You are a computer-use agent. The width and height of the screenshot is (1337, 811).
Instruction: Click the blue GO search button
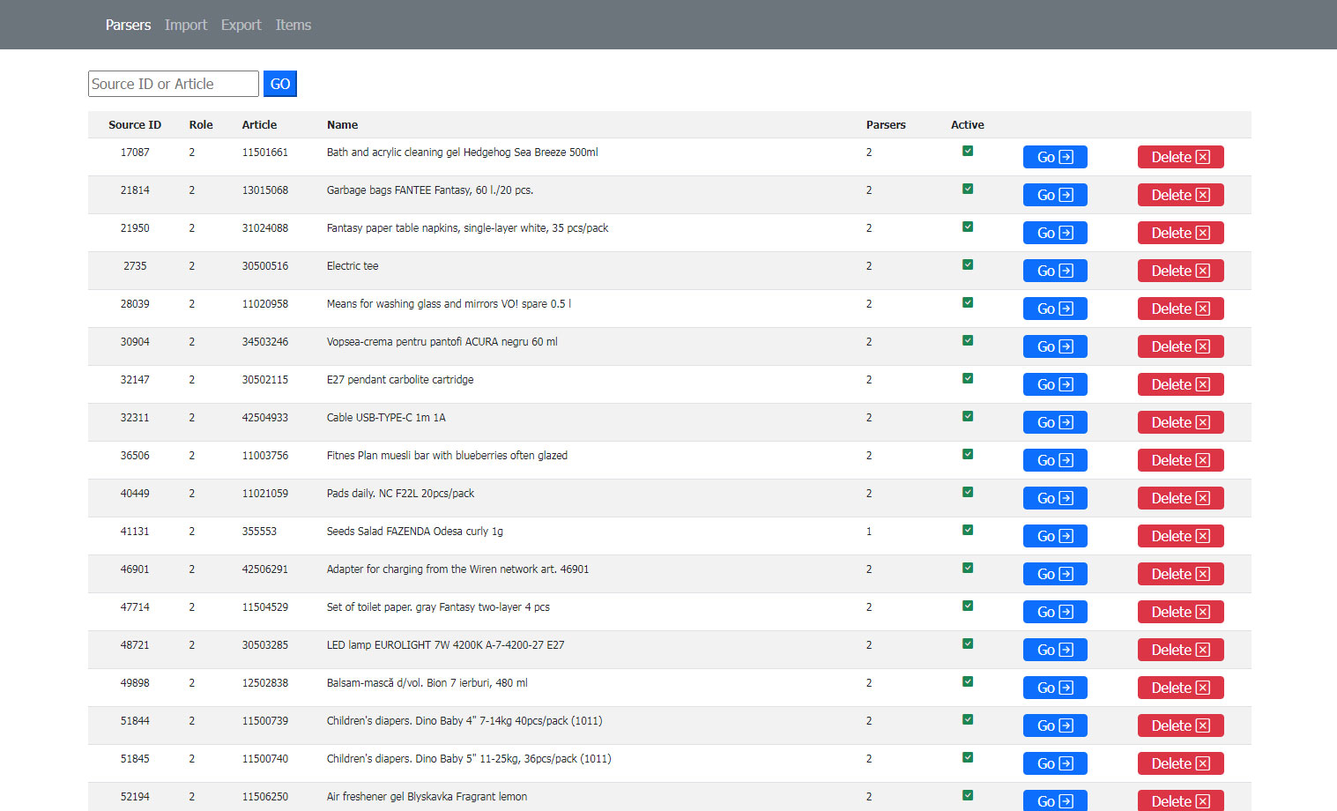point(279,84)
